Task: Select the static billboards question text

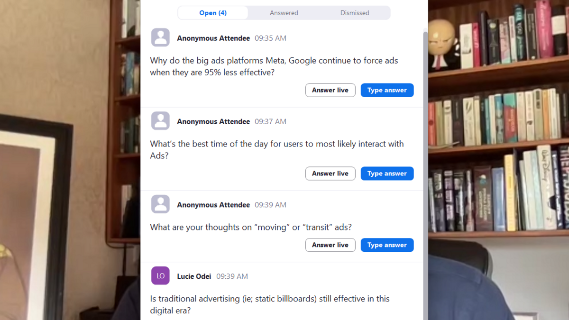Action: point(269,304)
